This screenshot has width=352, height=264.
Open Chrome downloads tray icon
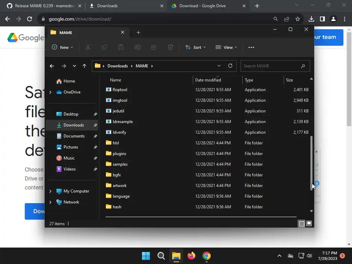click(311, 19)
